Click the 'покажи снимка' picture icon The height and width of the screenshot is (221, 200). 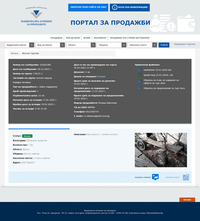click(x=155, y=177)
